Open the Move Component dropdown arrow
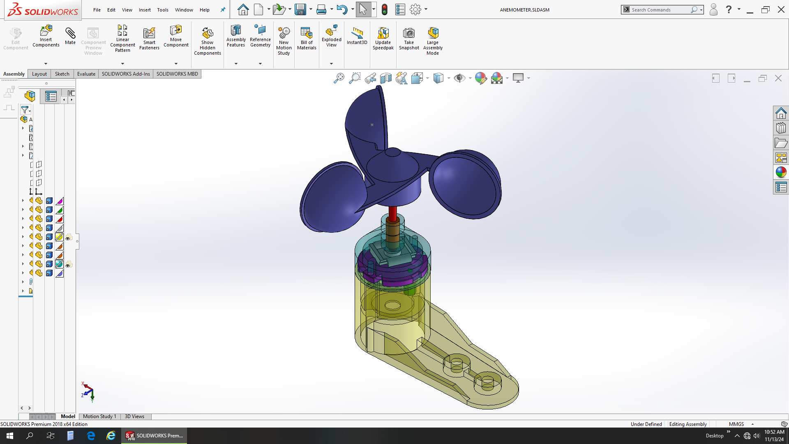The image size is (789, 444). tap(176, 64)
